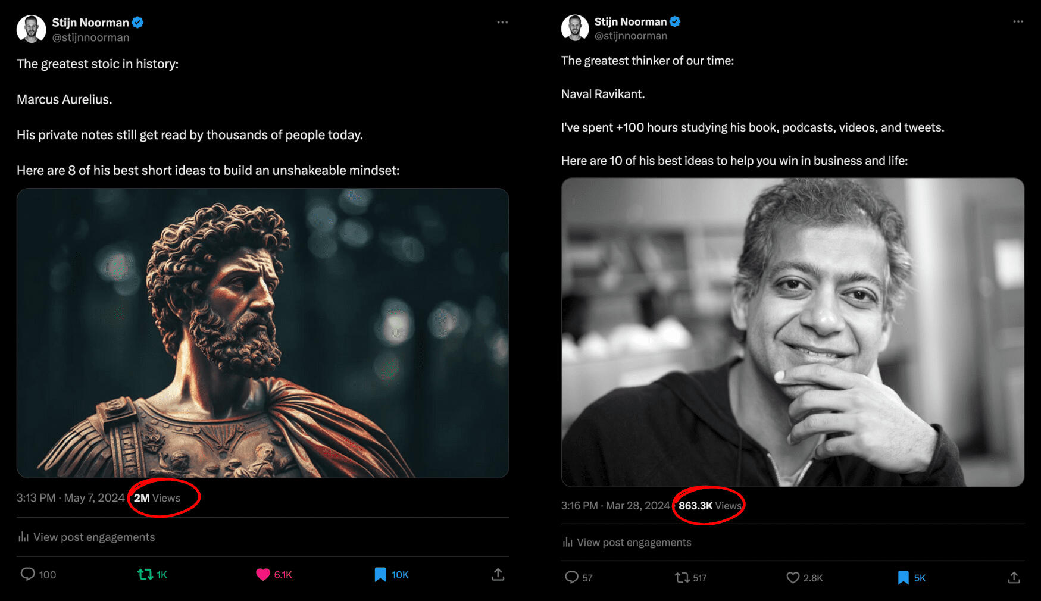Share the Marcus Aurelius post
The height and width of the screenshot is (601, 1041).
(x=498, y=574)
